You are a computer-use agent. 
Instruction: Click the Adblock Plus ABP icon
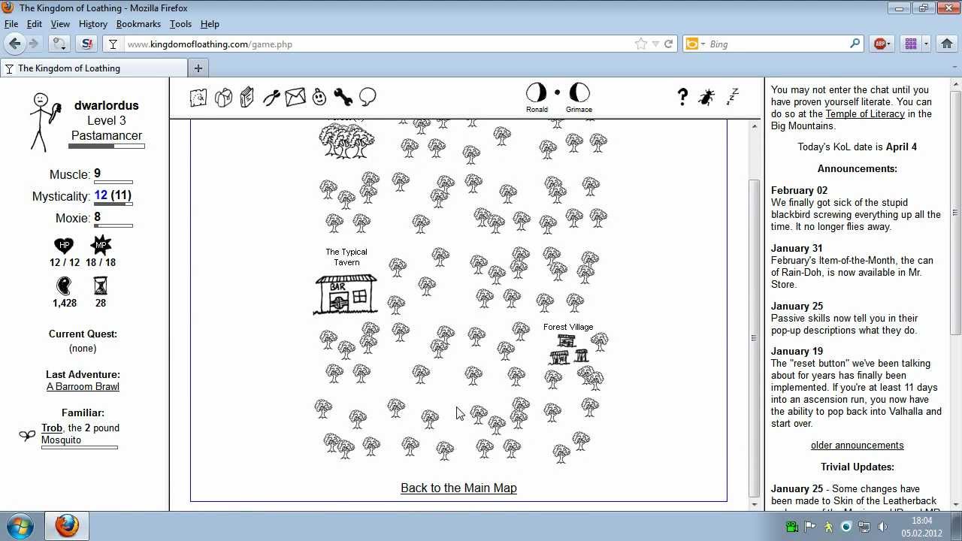click(881, 44)
